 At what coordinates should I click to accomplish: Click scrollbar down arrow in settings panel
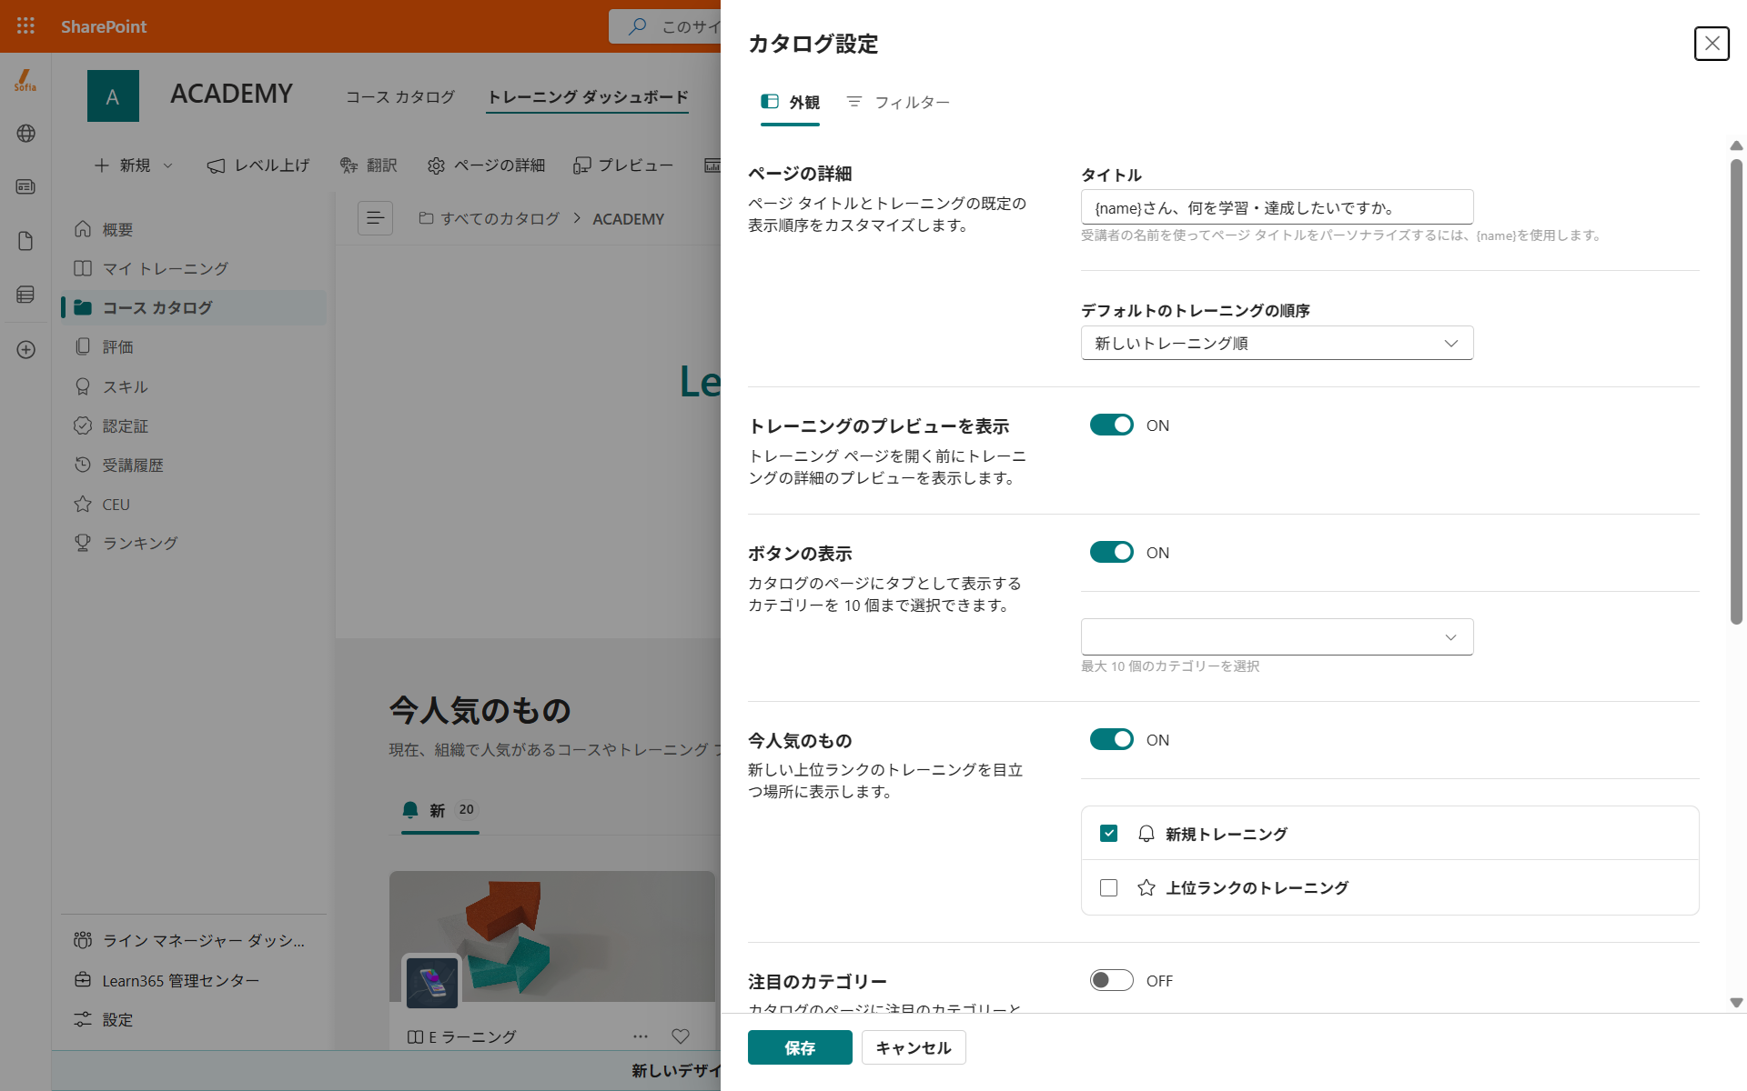[x=1736, y=1003]
